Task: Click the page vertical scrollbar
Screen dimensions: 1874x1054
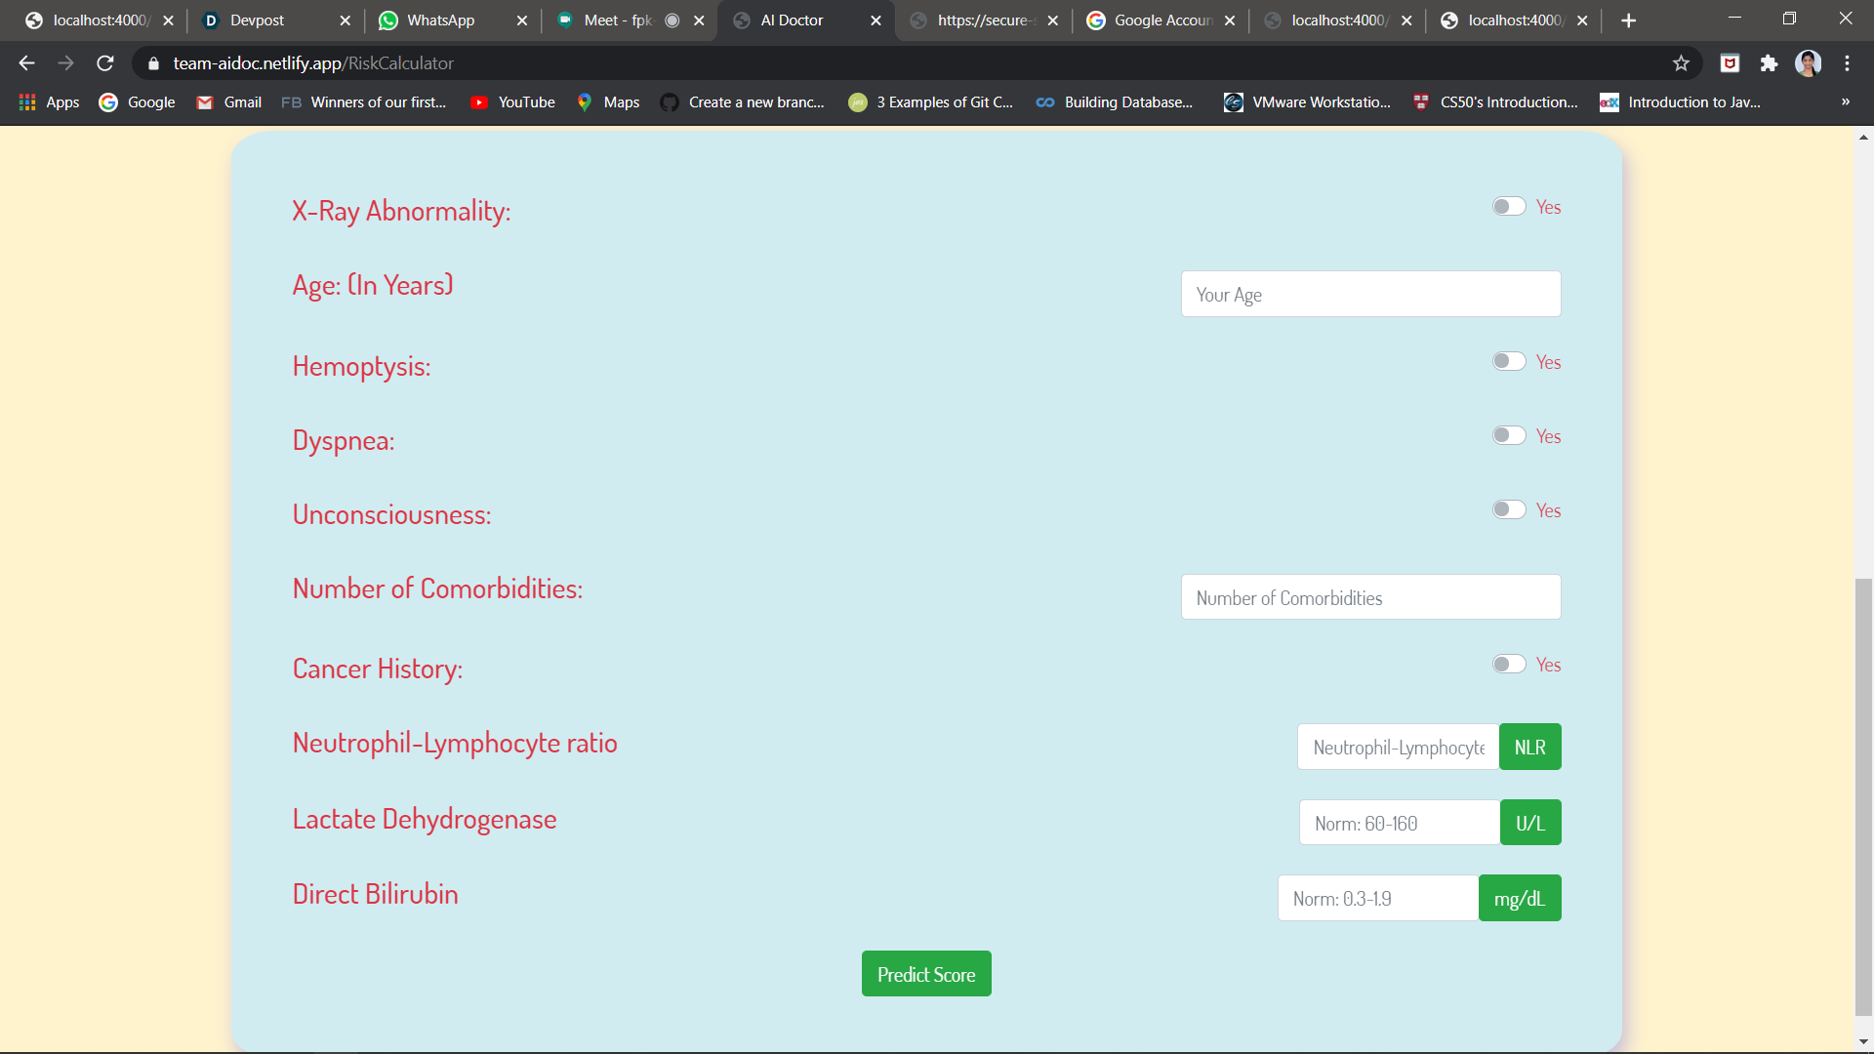Action: pos(1863,795)
